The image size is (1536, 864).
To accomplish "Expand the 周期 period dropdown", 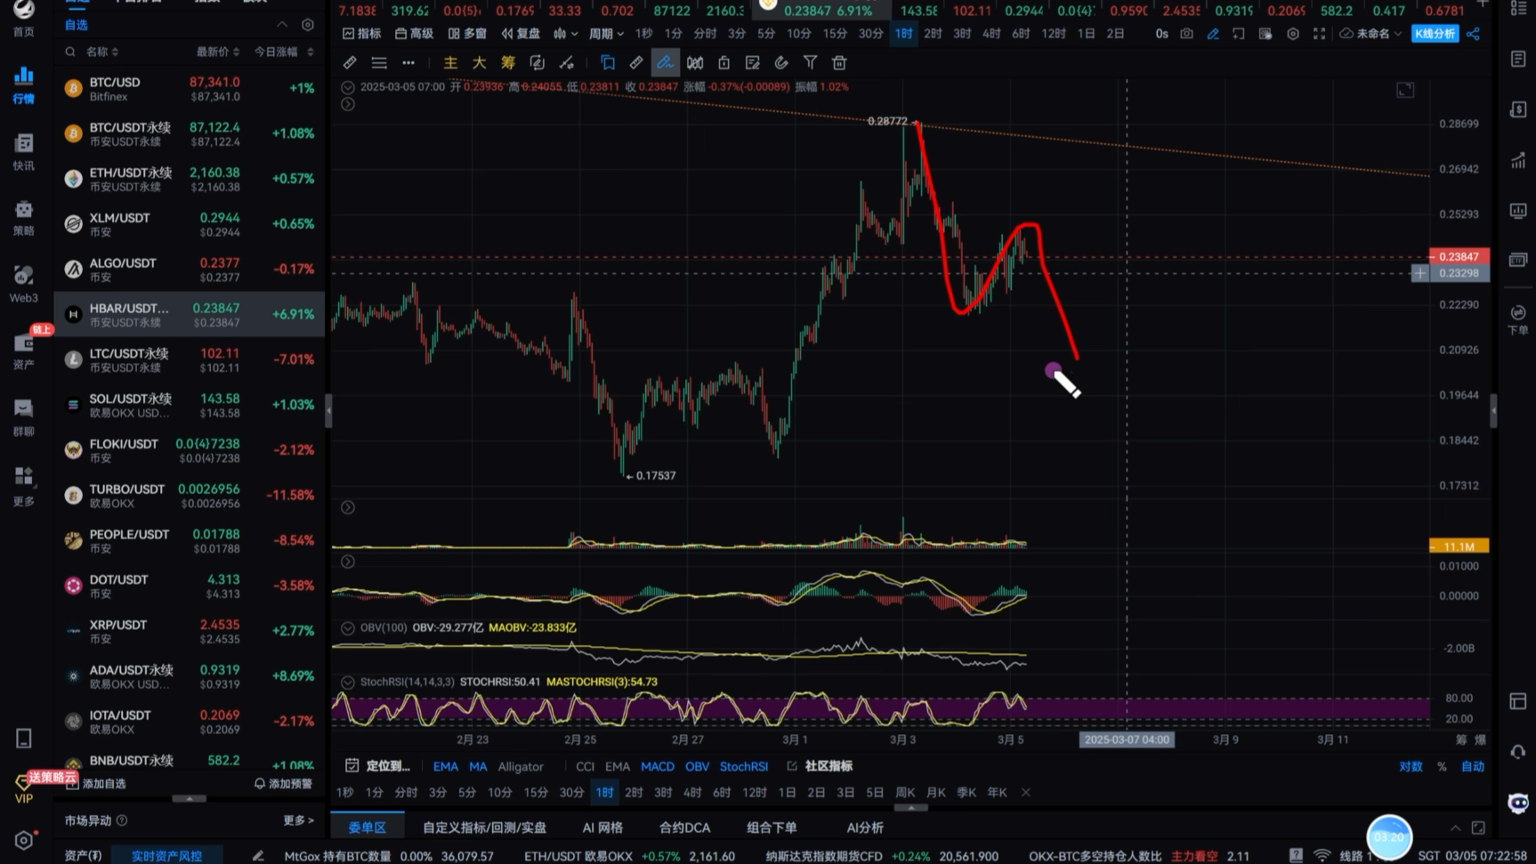I will [x=606, y=34].
